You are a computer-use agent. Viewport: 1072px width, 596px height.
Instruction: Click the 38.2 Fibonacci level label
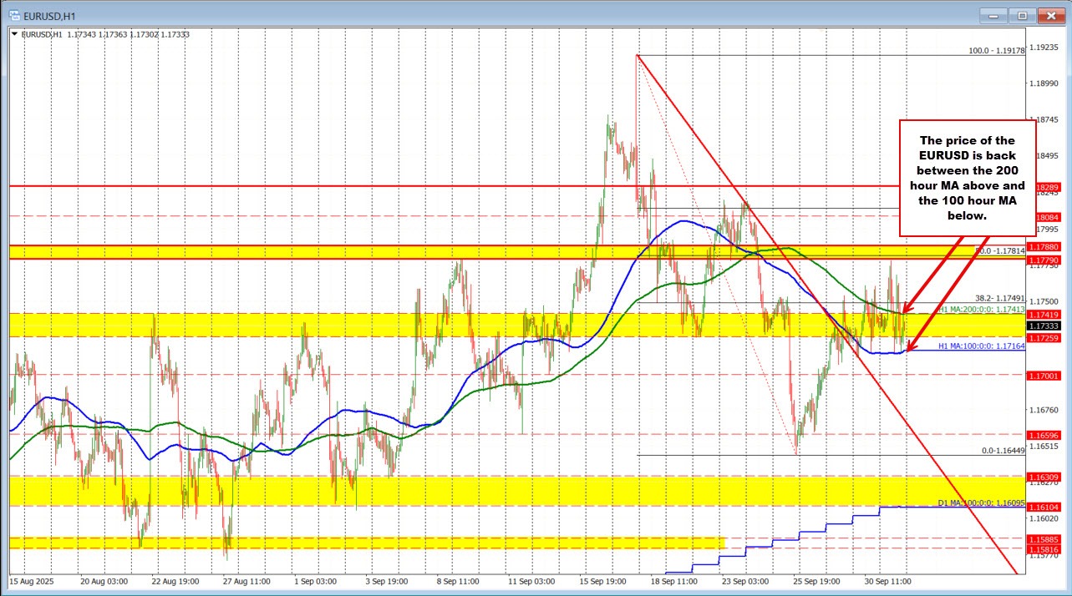pos(1000,298)
